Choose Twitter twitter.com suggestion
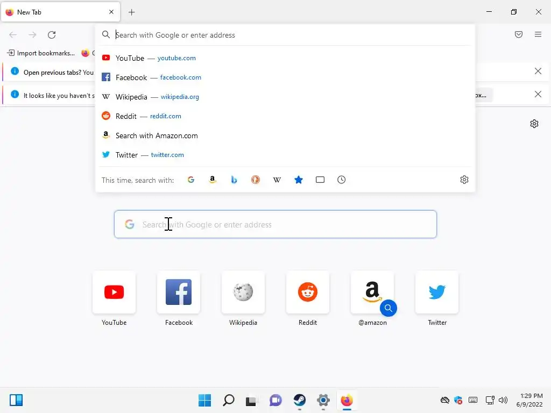551x413 pixels. (x=285, y=155)
